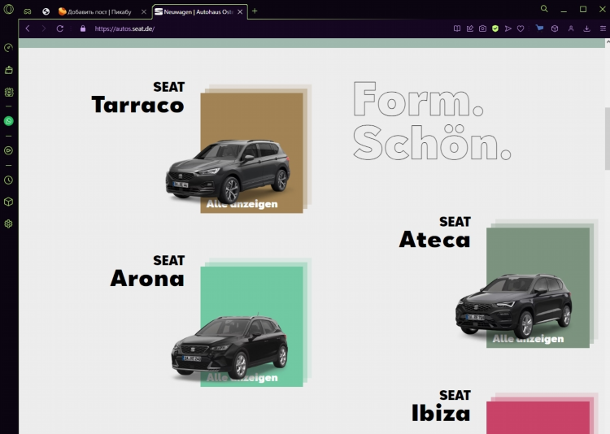Image resolution: width=610 pixels, height=434 pixels.
Task: Open the GX Cleaner sidebar icon
Action: pos(9,70)
